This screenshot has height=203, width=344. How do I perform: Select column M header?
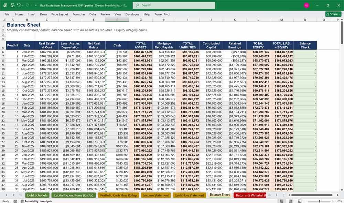click(x=281, y=20)
